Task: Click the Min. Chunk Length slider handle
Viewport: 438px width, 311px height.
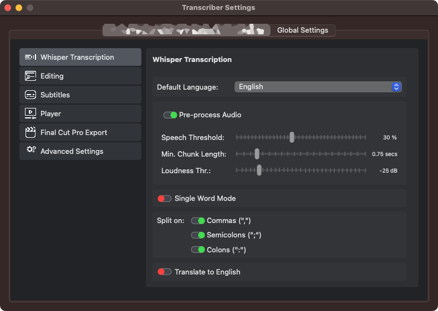Action: pos(257,154)
